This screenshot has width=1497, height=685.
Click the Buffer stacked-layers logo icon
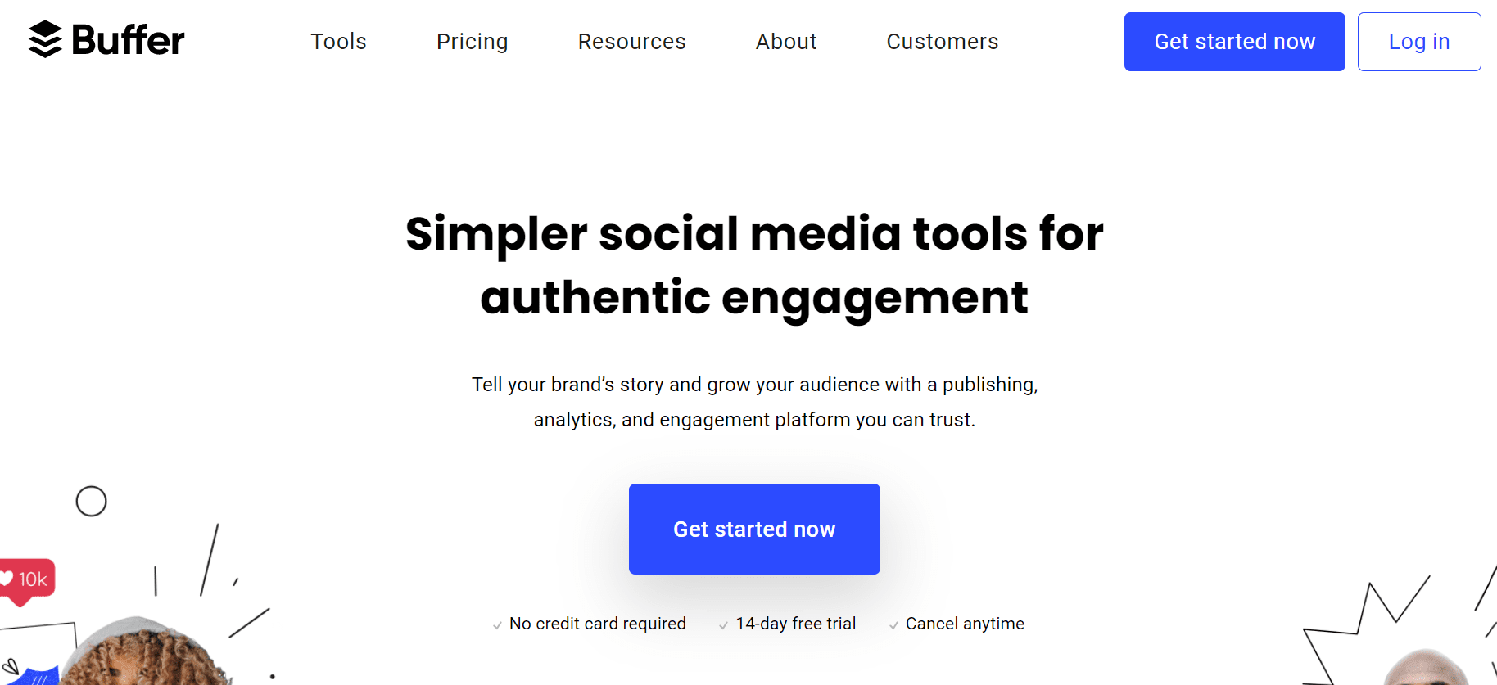point(45,39)
